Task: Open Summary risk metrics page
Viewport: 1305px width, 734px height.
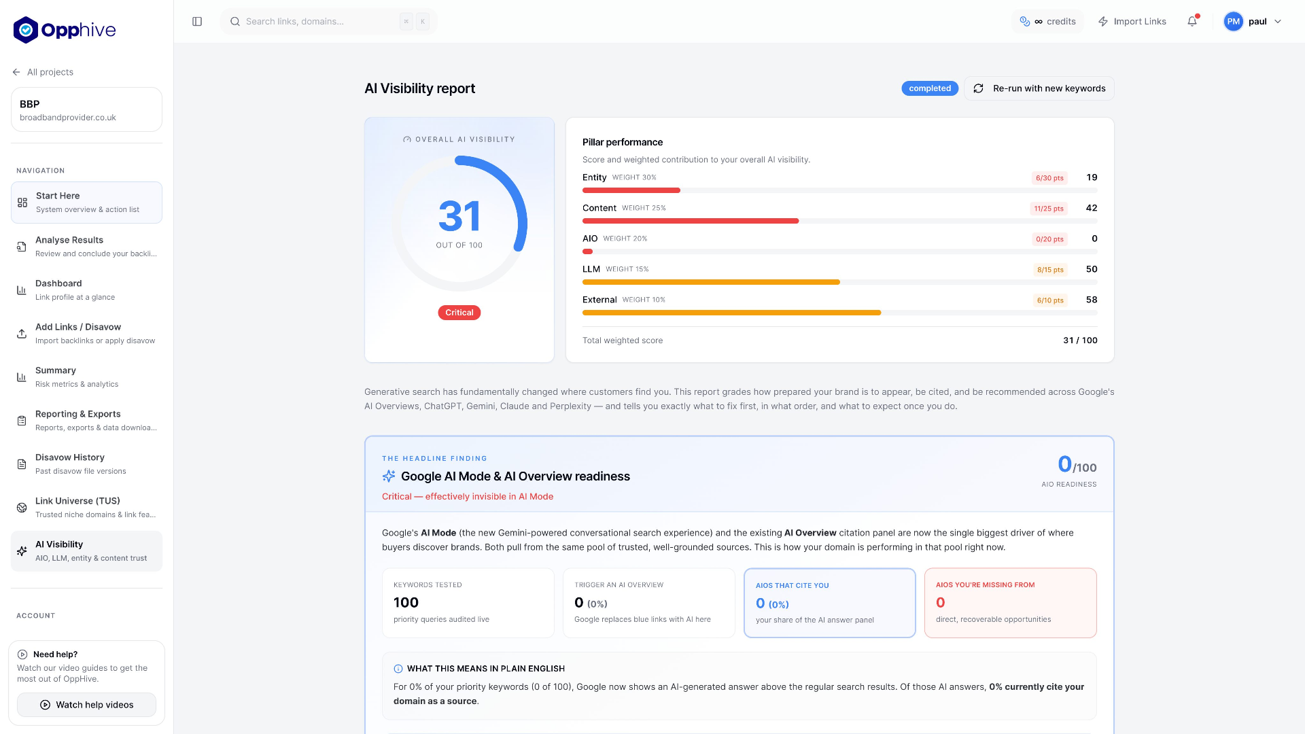Action: 86,377
